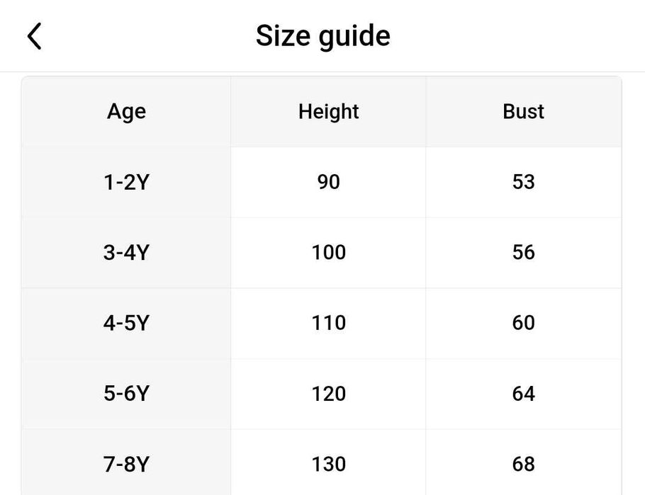The height and width of the screenshot is (495, 645).
Task: Tap the Size guide title
Action: (322, 36)
